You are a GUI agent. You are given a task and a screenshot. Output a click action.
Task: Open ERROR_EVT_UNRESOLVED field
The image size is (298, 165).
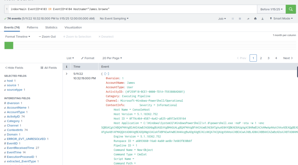[26, 139]
